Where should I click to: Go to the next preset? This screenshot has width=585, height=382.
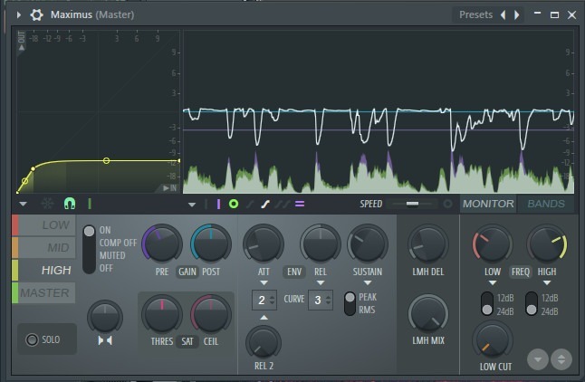(x=517, y=14)
